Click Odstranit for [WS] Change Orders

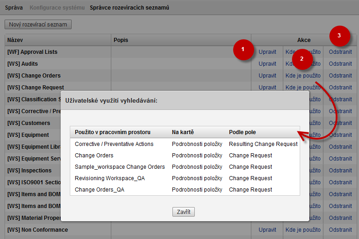[x=340, y=76]
